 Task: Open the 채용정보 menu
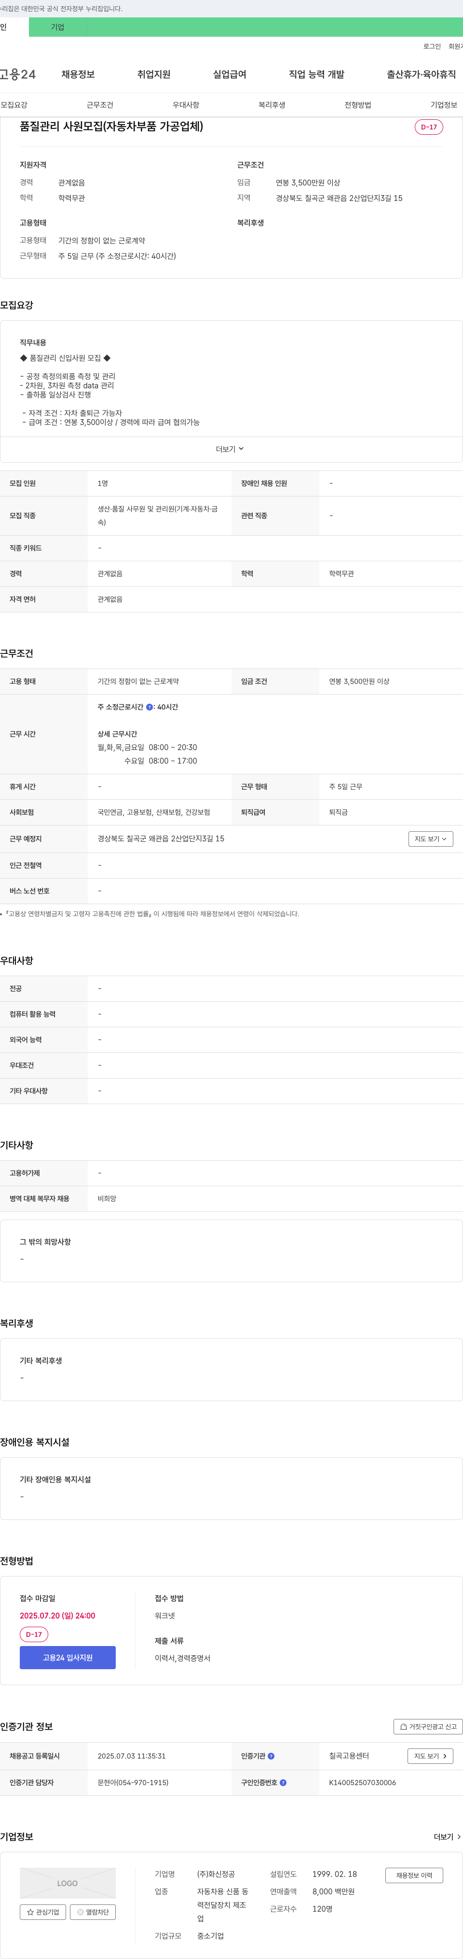[x=78, y=74]
